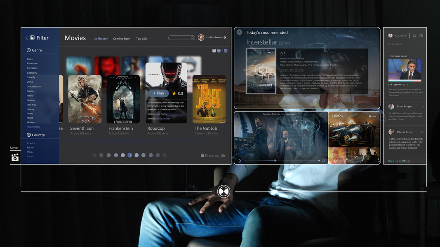Open The Nut Job poster
This screenshot has height=247, width=440.
pos(209,99)
